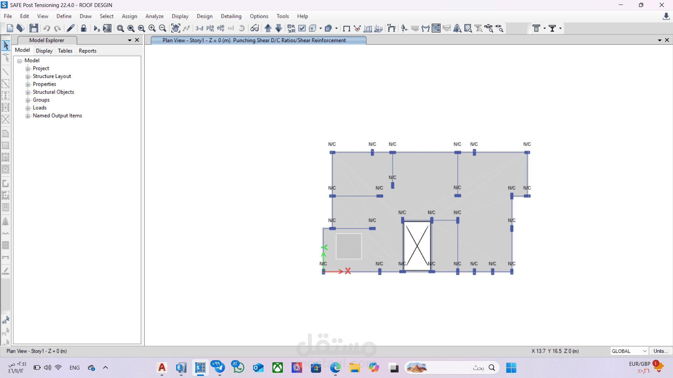Open Set Display Options checkbox icon
The image size is (673, 378).
click(x=302, y=28)
